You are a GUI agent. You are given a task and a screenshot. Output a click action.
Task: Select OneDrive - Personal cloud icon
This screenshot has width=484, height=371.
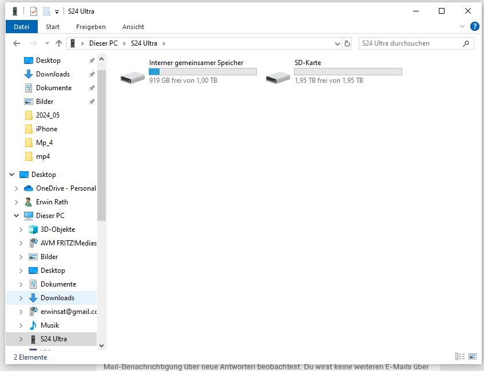tap(29, 188)
